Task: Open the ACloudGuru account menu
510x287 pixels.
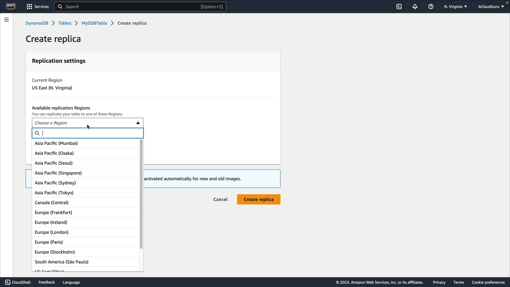Action: click(x=491, y=7)
